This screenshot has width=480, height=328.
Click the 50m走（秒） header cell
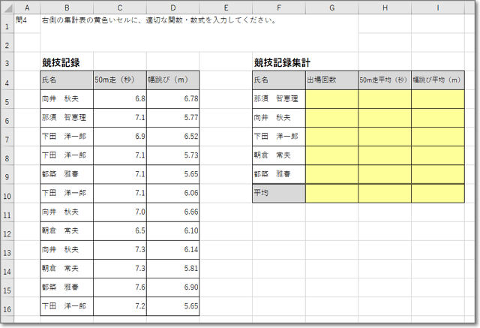(x=119, y=80)
